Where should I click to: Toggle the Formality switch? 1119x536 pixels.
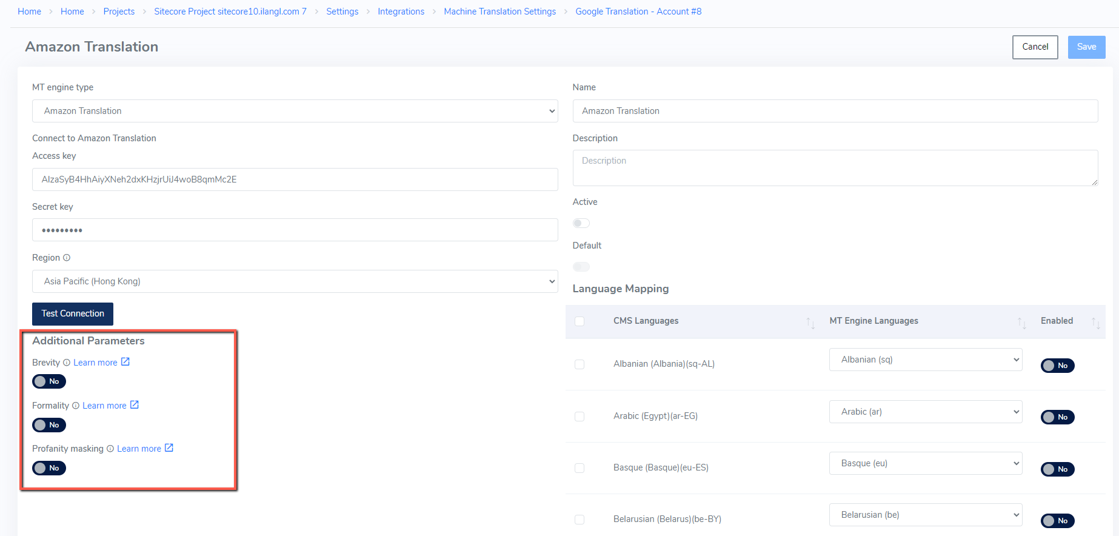click(x=49, y=425)
